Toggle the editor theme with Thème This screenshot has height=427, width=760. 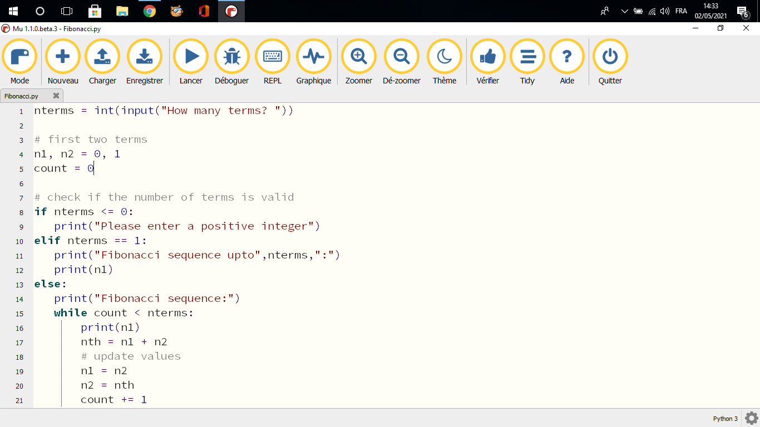445,57
